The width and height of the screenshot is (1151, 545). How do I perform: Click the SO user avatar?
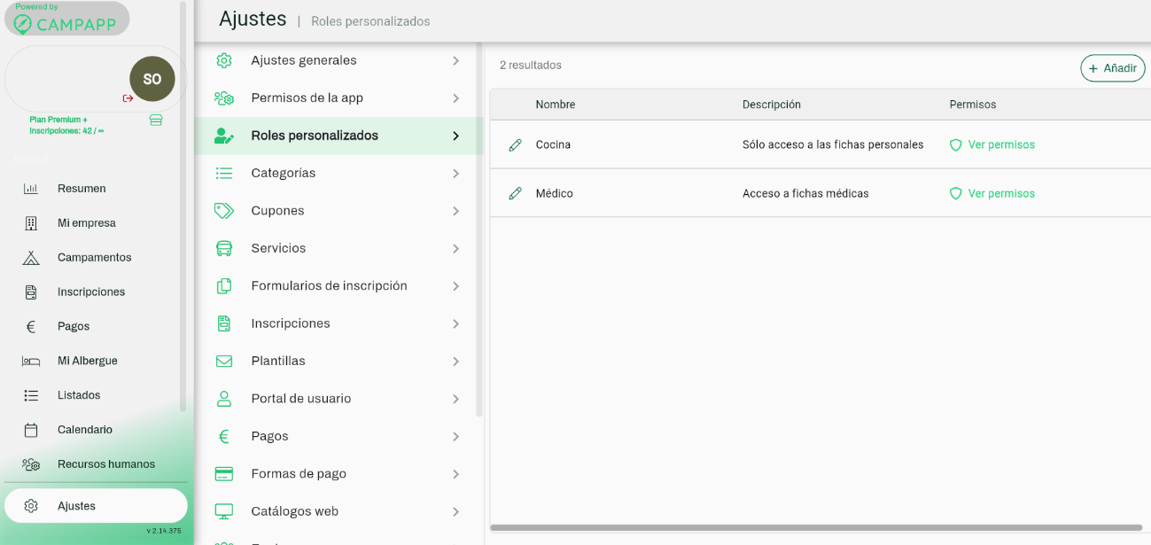click(152, 79)
